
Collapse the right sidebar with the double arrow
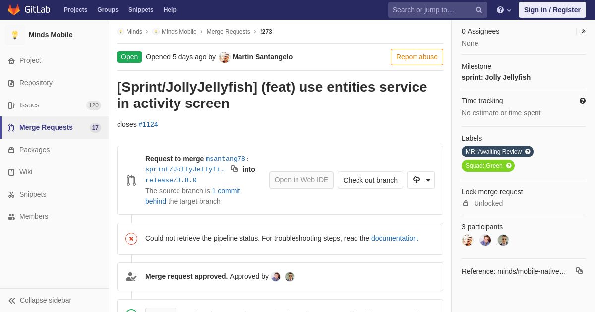[583, 31]
